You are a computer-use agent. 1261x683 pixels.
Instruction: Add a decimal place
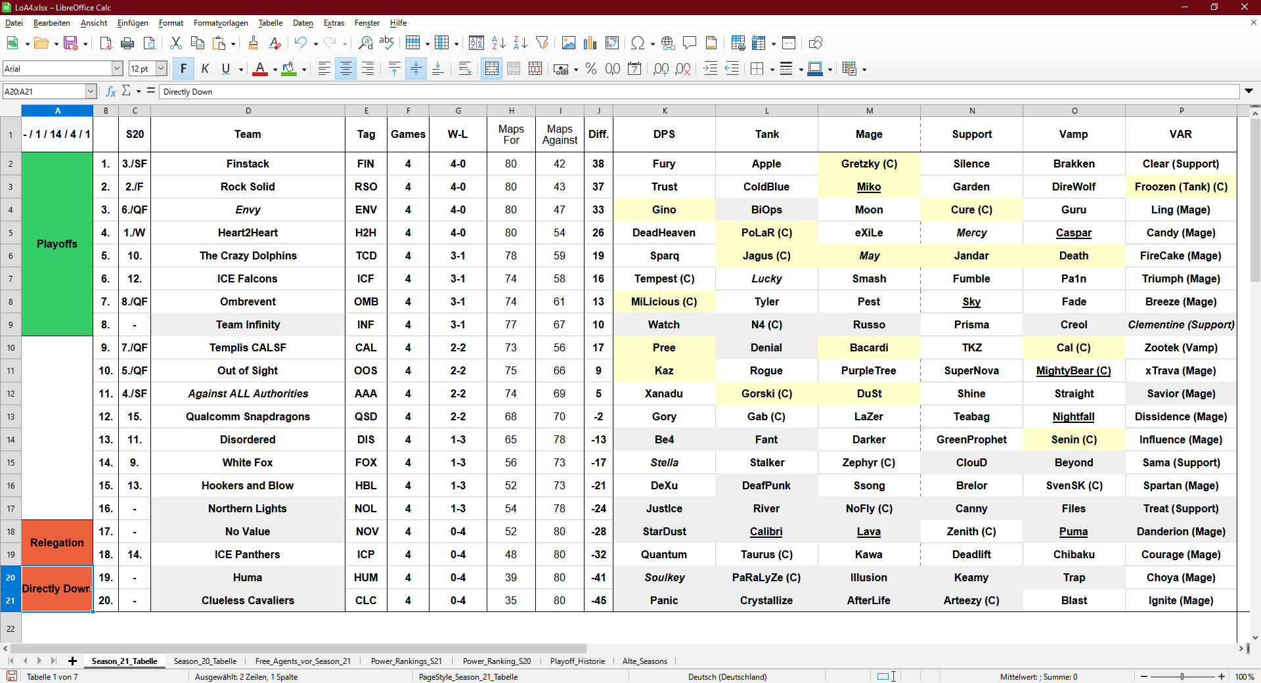(x=661, y=69)
